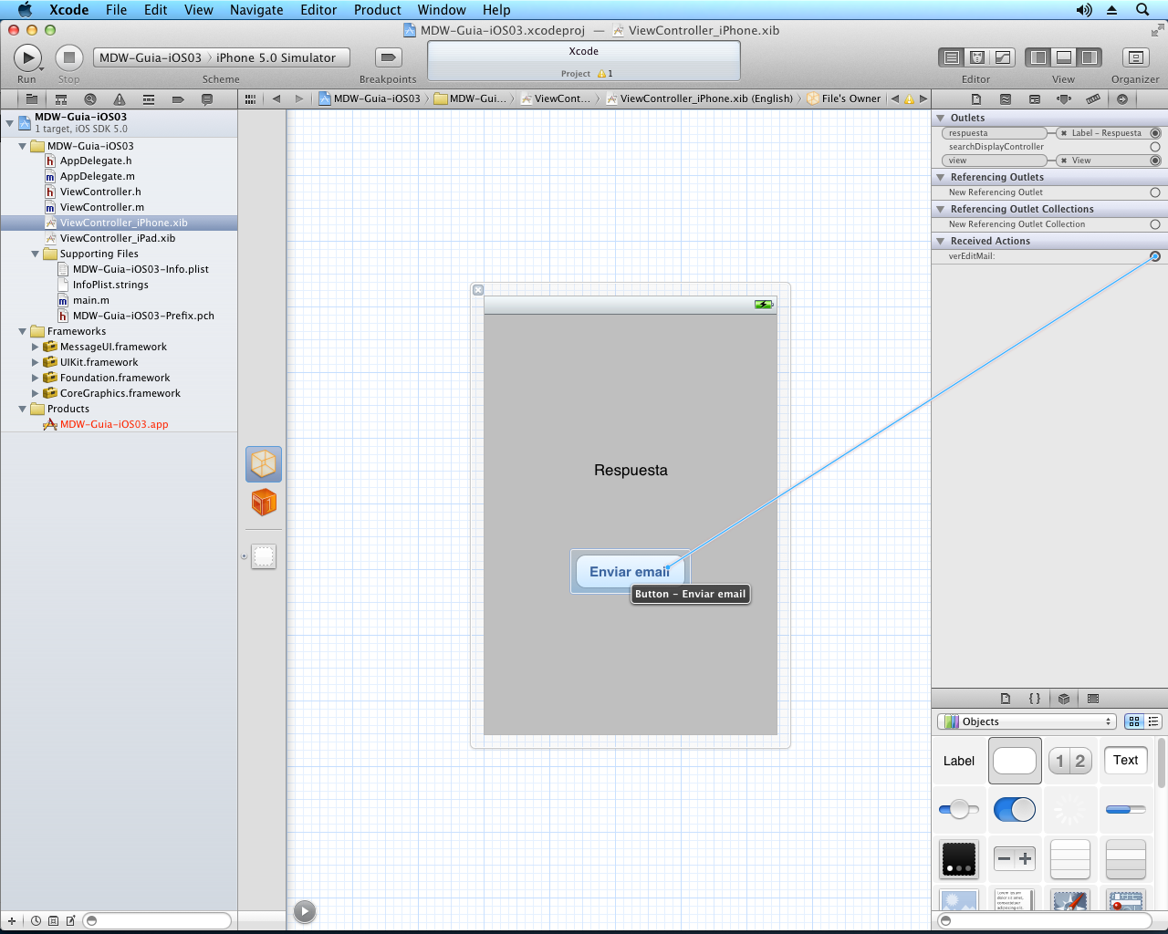Show the Symbol navigator
The width and height of the screenshot is (1168, 934).
tap(61, 99)
